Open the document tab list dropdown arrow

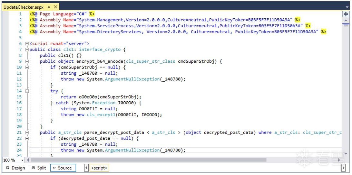click(347, 7)
